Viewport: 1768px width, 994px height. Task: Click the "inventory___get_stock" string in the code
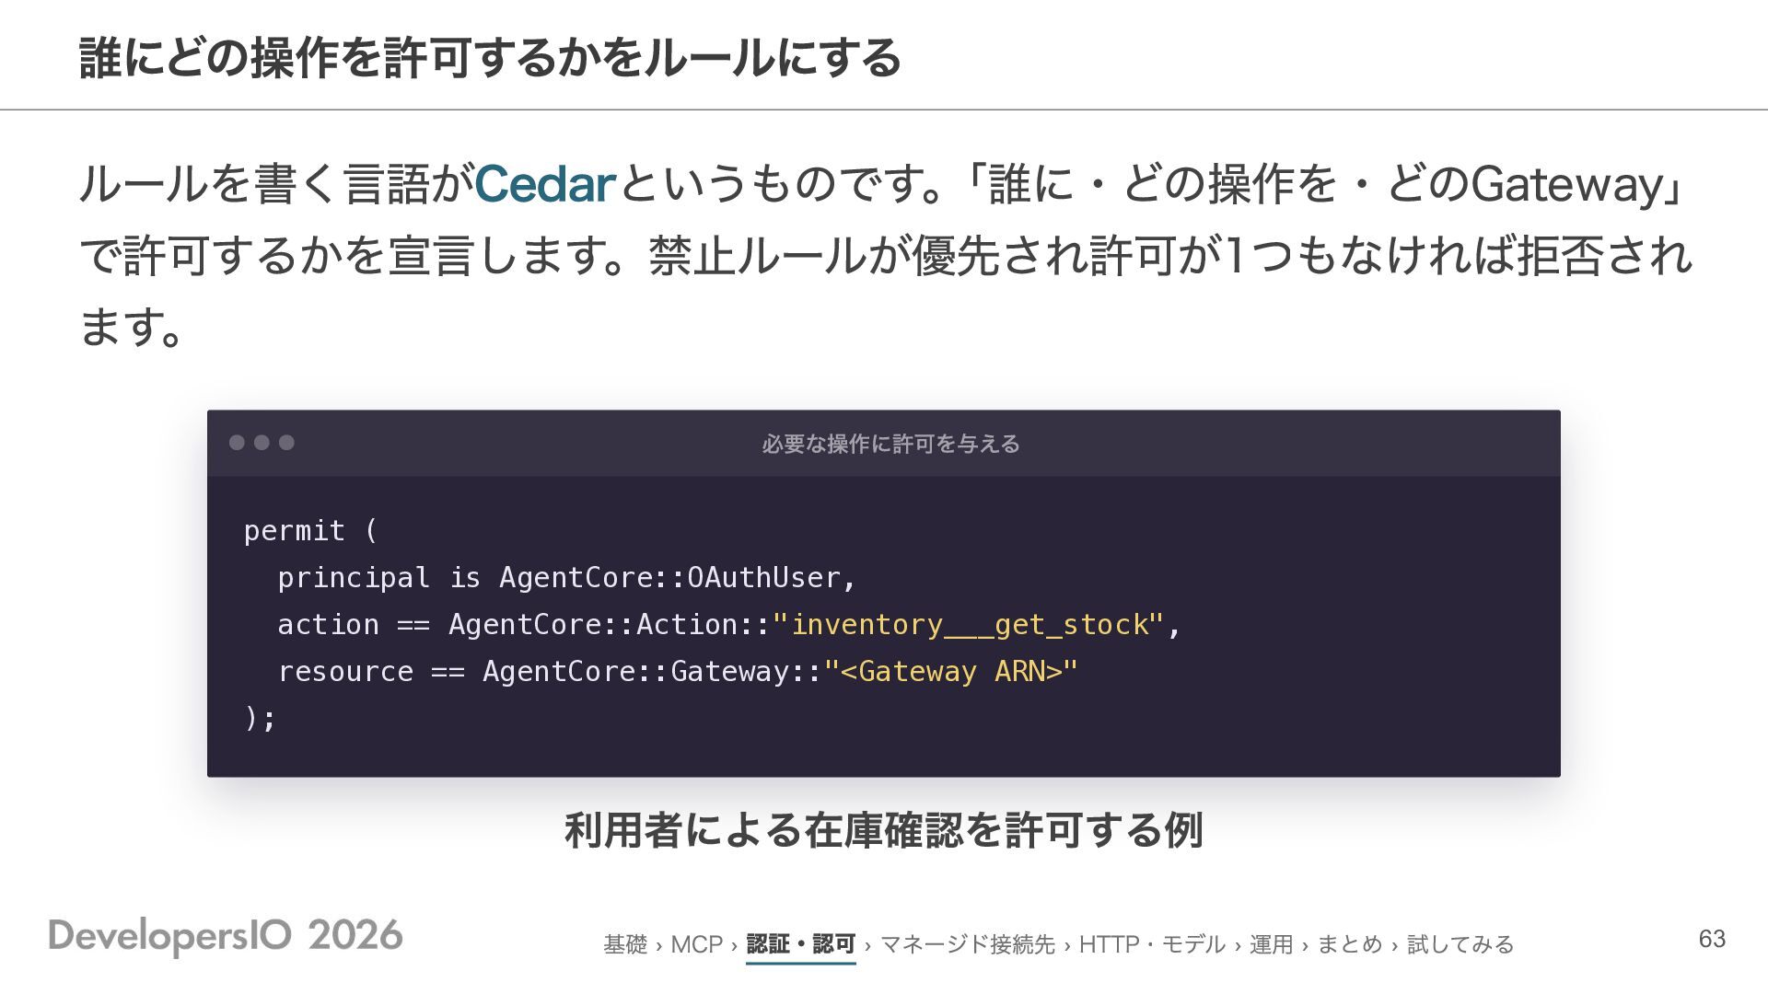(968, 625)
